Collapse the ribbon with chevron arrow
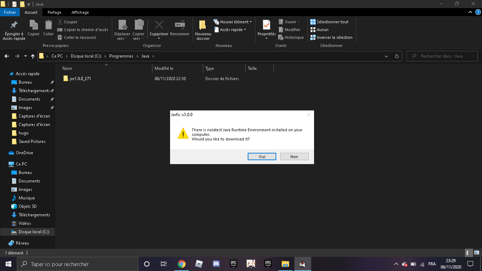This screenshot has width=482, height=271. coord(470,12)
